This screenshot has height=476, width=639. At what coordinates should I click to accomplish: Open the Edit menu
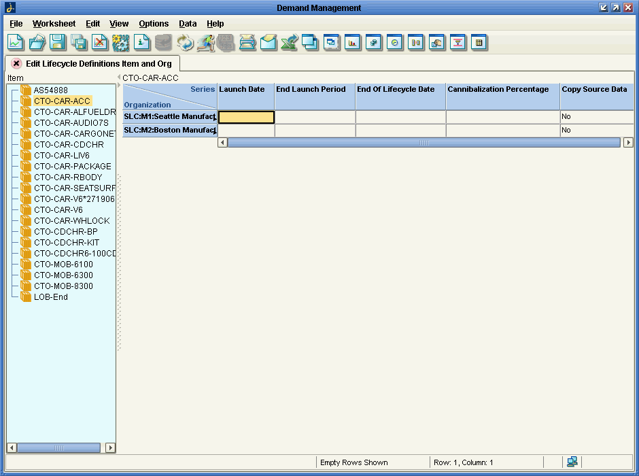(93, 24)
